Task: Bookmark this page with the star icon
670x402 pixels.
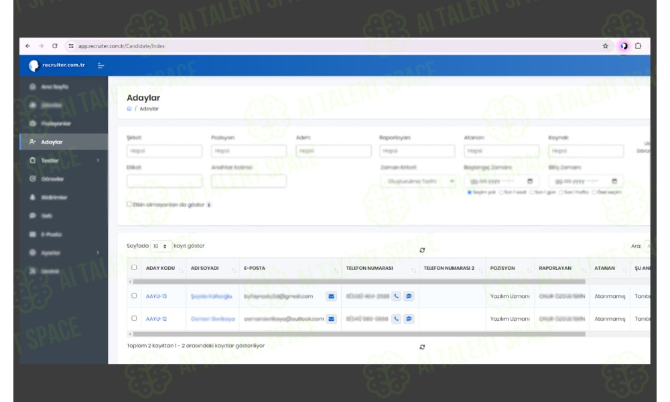Action: [x=605, y=46]
